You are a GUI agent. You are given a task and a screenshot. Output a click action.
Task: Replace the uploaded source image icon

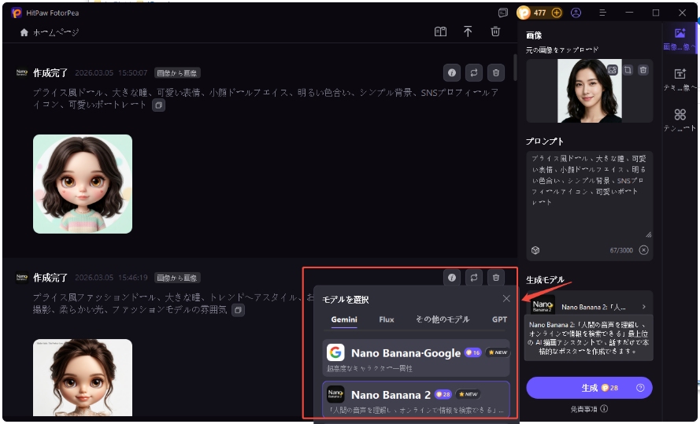point(612,70)
